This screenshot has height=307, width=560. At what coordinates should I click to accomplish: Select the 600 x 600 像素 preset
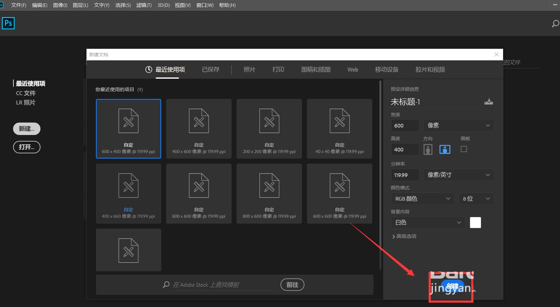click(x=340, y=193)
